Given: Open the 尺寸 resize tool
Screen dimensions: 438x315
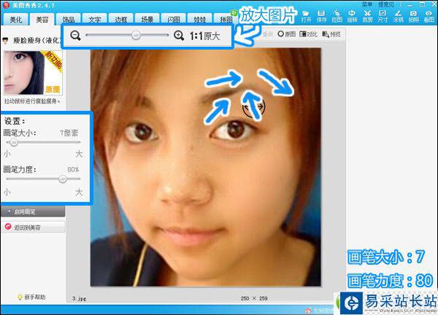Looking at the screenshot, I should [383, 16].
